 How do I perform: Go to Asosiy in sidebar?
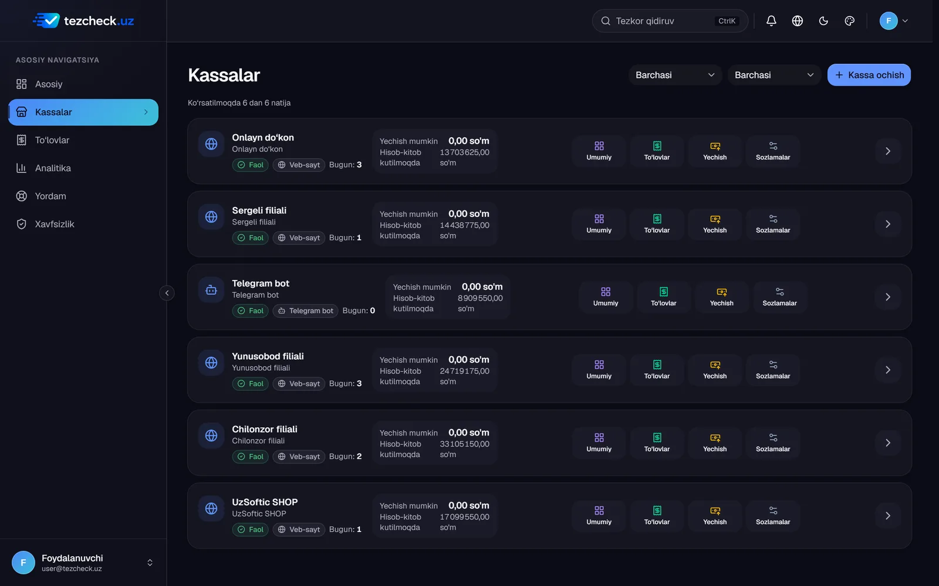pos(83,84)
